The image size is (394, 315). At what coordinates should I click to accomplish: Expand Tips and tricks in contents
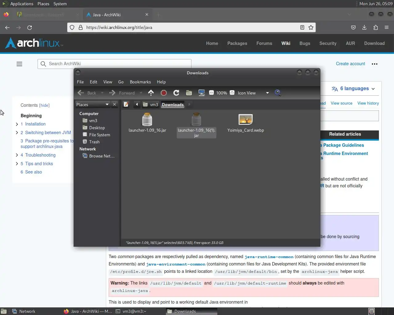[17, 164]
